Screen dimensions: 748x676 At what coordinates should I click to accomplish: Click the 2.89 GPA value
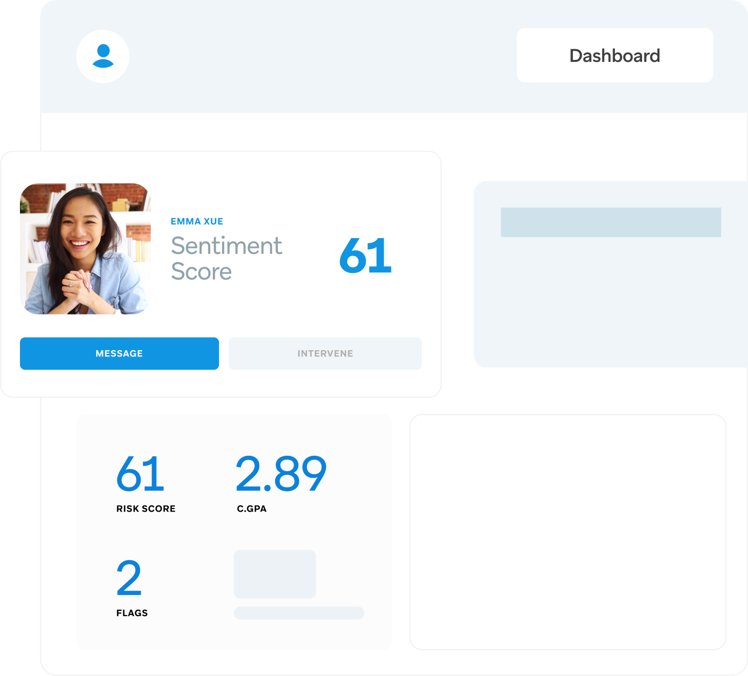(x=281, y=474)
